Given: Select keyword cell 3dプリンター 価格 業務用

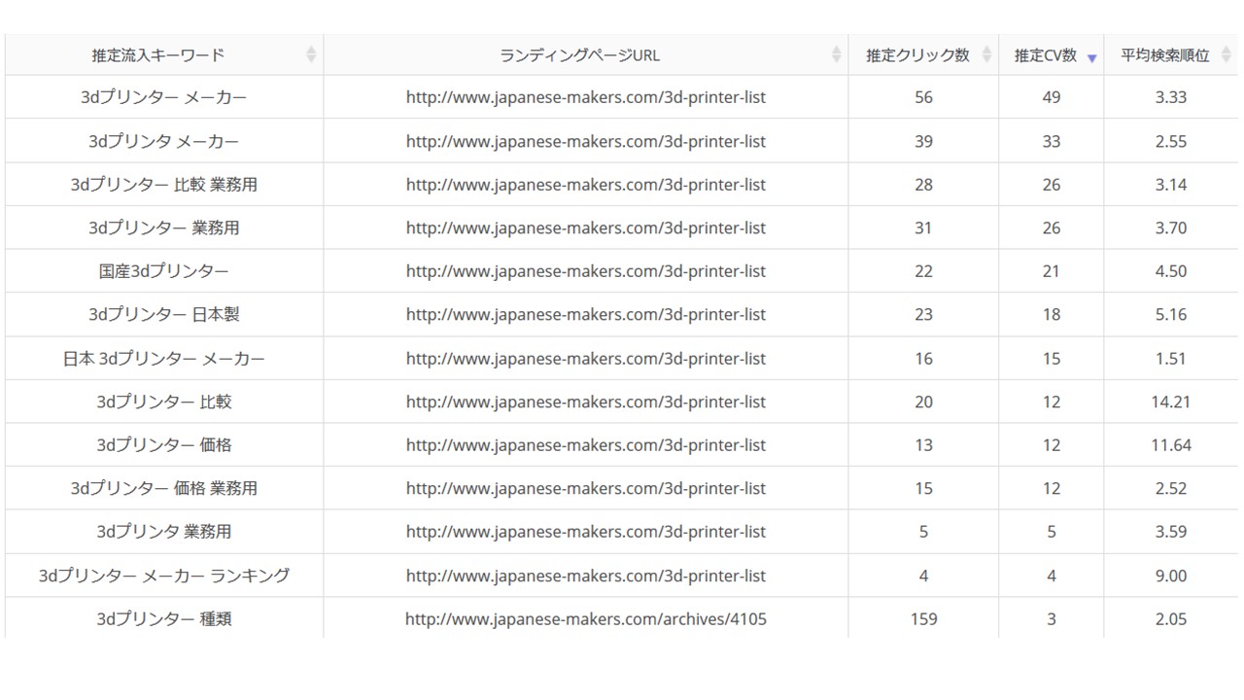Looking at the screenshot, I should [x=164, y=488].
